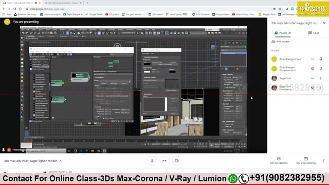This screenshot has height=185, width=329.
Task: Open the Support Inbox bookmark
Action: (221, 14)
